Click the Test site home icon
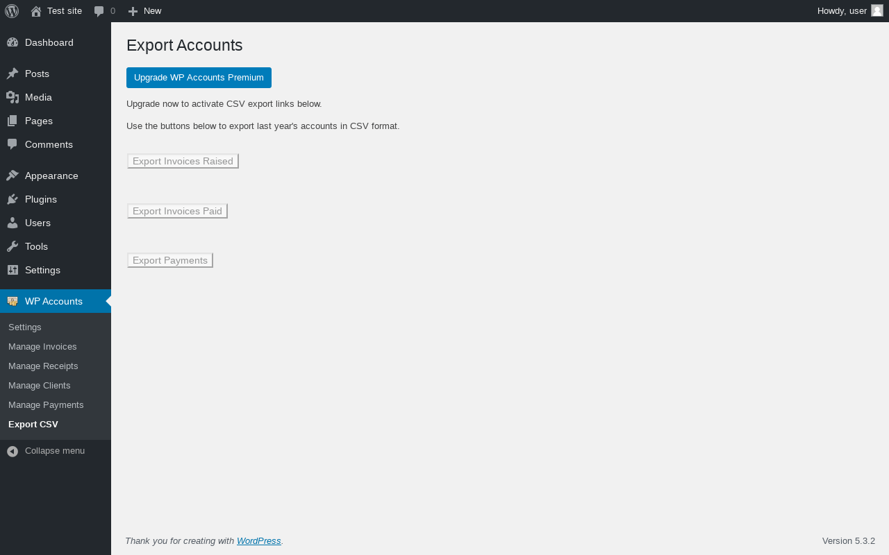 tap(36, 11)
